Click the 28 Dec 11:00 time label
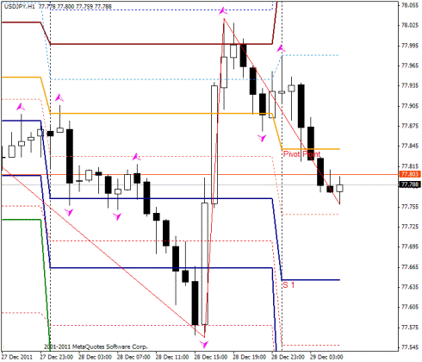422x362 pixels. pos(172,357)
